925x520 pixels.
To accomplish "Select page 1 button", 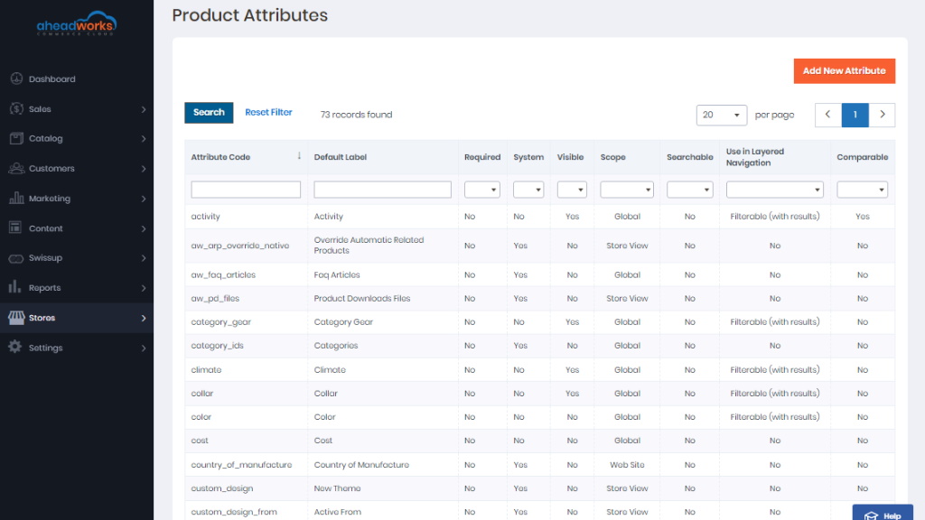I will pyautogui.click(x=855, y=115).
